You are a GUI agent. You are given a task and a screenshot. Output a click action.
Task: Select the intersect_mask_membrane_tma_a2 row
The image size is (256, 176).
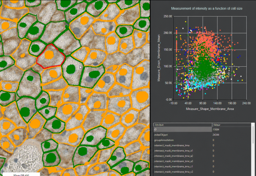(203, 156)
